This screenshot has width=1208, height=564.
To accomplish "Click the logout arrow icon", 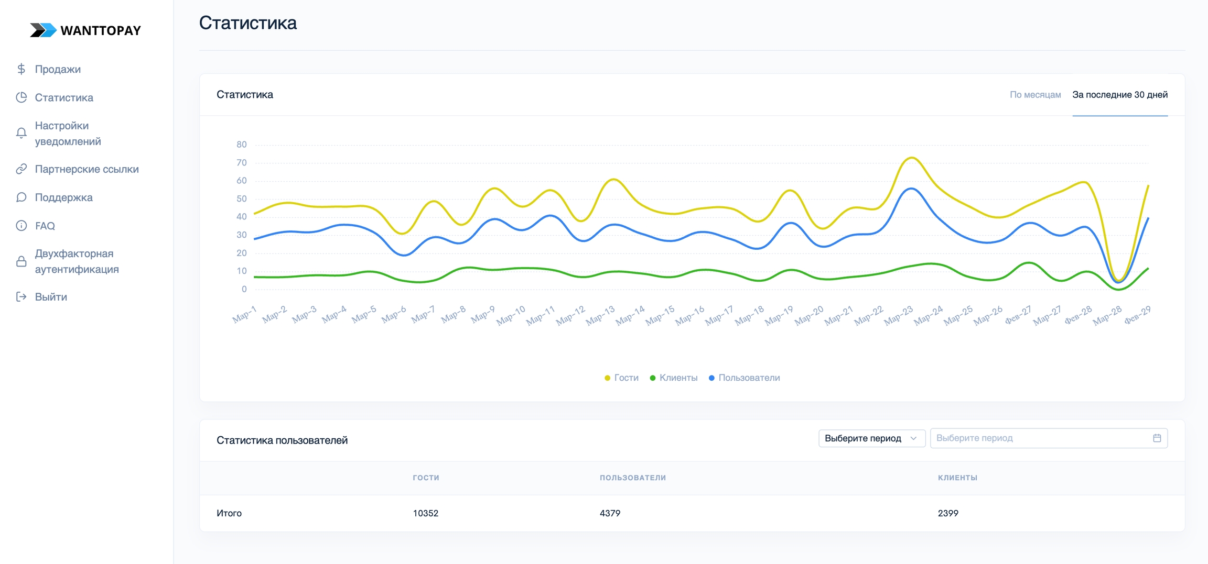I will tap(21, 297).
